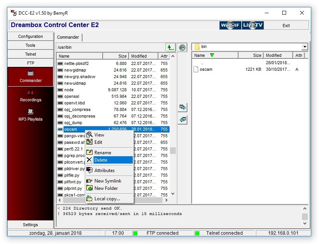Click the local Size column header

click(251, 55)
